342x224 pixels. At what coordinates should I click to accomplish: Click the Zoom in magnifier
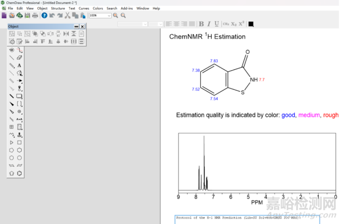pos(116,16)
